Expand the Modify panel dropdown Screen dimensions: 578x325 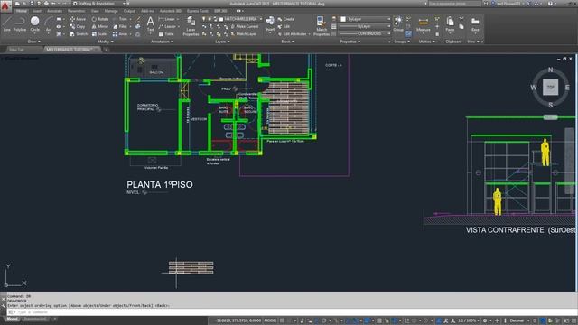coord(106,42)
